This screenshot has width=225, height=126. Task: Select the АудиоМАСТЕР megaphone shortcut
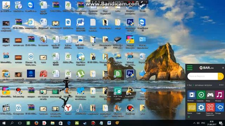pyautogui.click(x=130, y=92)
